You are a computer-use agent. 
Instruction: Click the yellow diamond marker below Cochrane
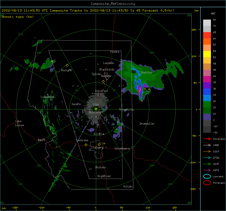(x=86, y=145)
